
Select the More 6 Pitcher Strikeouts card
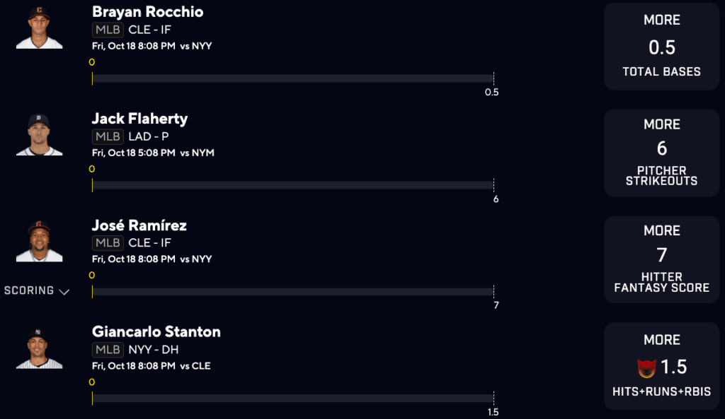tap(661, 153)
